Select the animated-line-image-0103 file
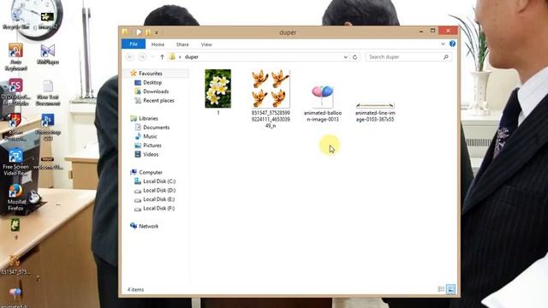Viewport: 548px width, 308px height. coord(375,112)
